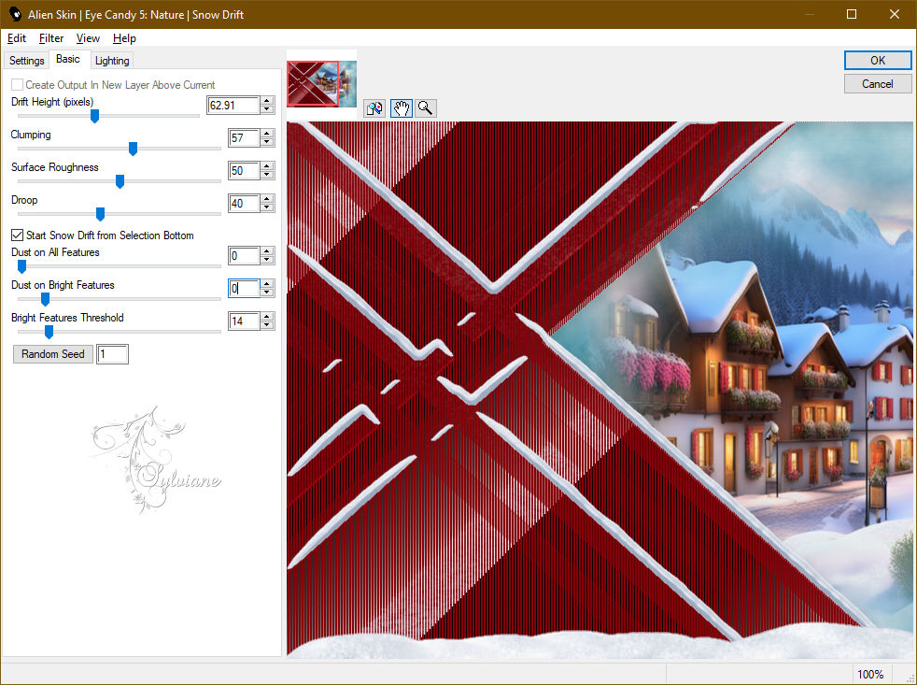Increase Bright Features Threshold with up arrow
This screenshot has height=685, width=917.
point(267,317)
